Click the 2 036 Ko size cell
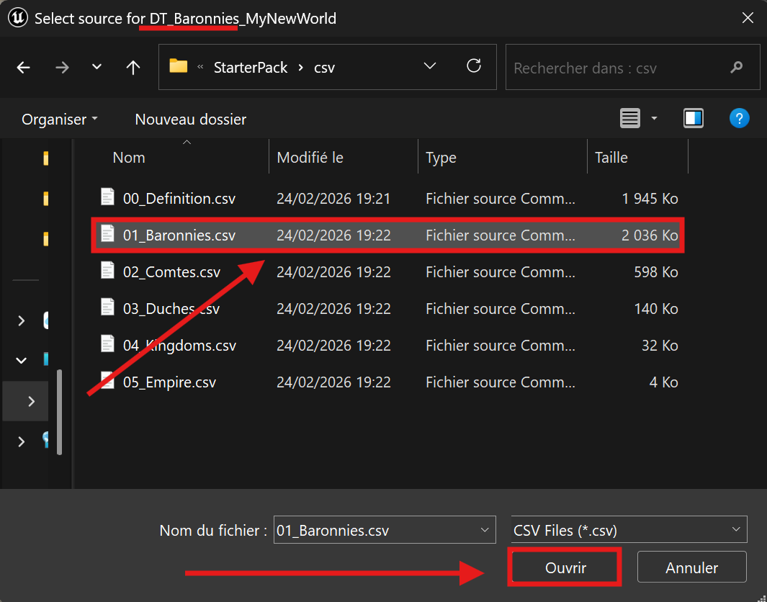The image size is (767, 602). [650, 235]
